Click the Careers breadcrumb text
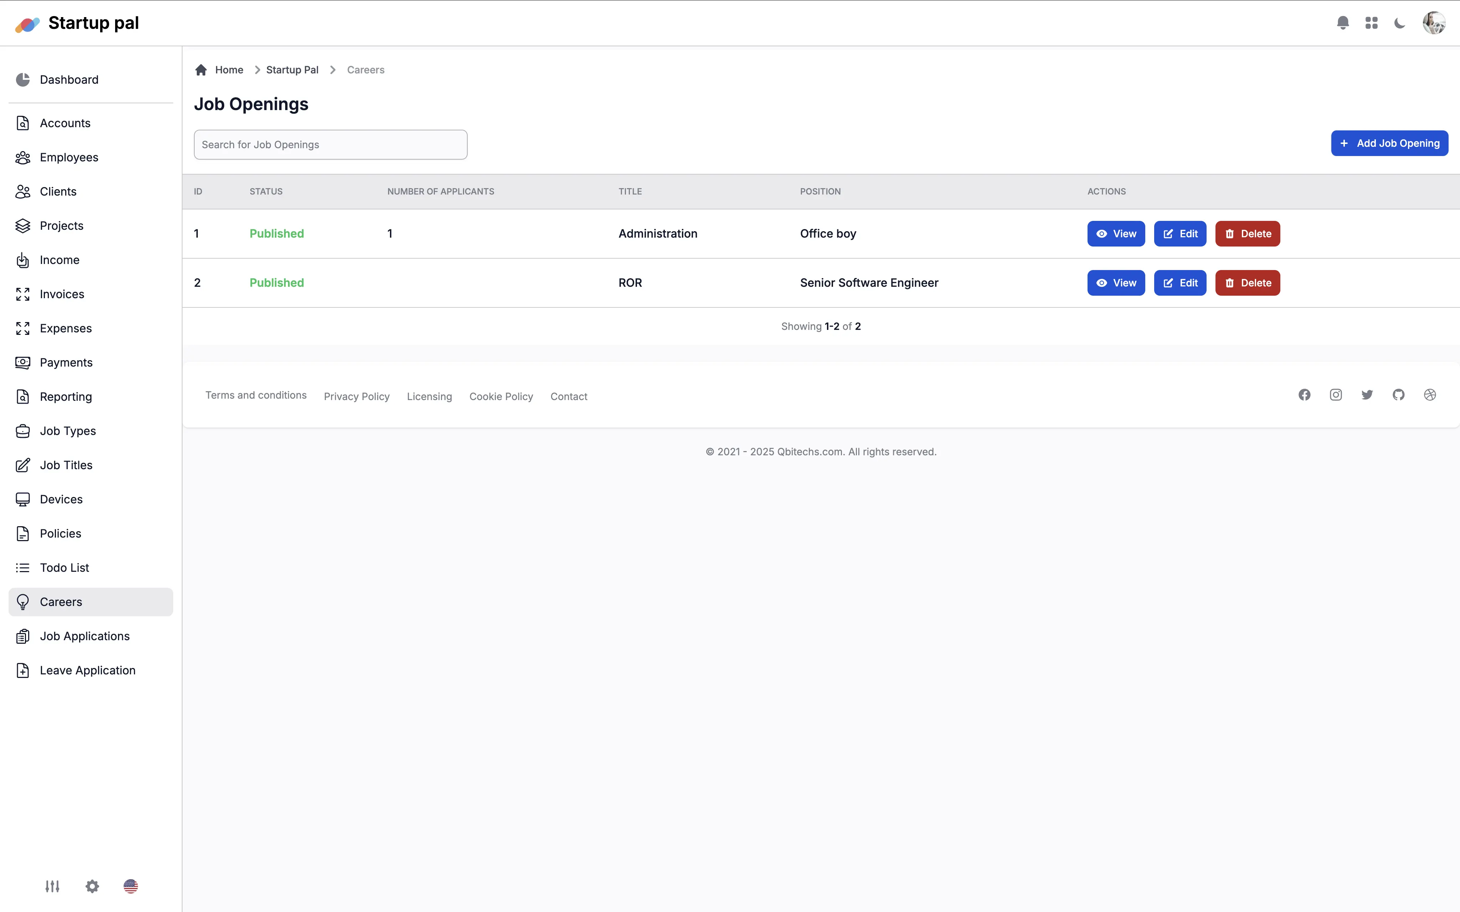The image size is (1460, 912). point(366,70)
